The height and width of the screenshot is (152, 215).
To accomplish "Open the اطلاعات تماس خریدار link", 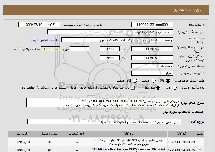I will 45,40.
